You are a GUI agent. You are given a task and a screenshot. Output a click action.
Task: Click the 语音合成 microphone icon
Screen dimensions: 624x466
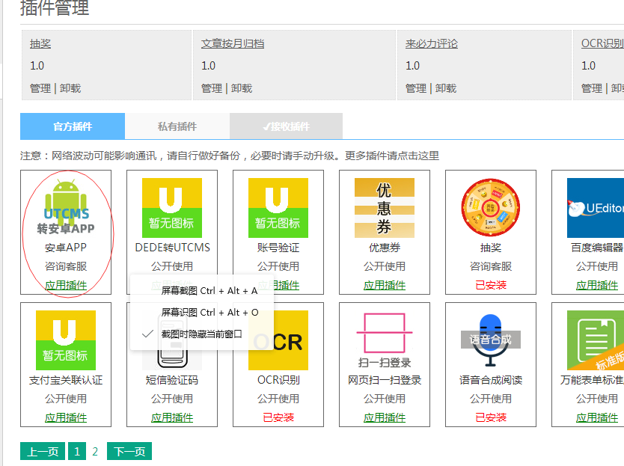click(x=491, y=340)
